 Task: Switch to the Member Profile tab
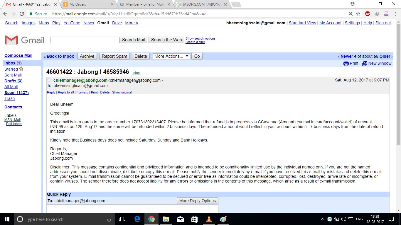(x=144, y=4)
